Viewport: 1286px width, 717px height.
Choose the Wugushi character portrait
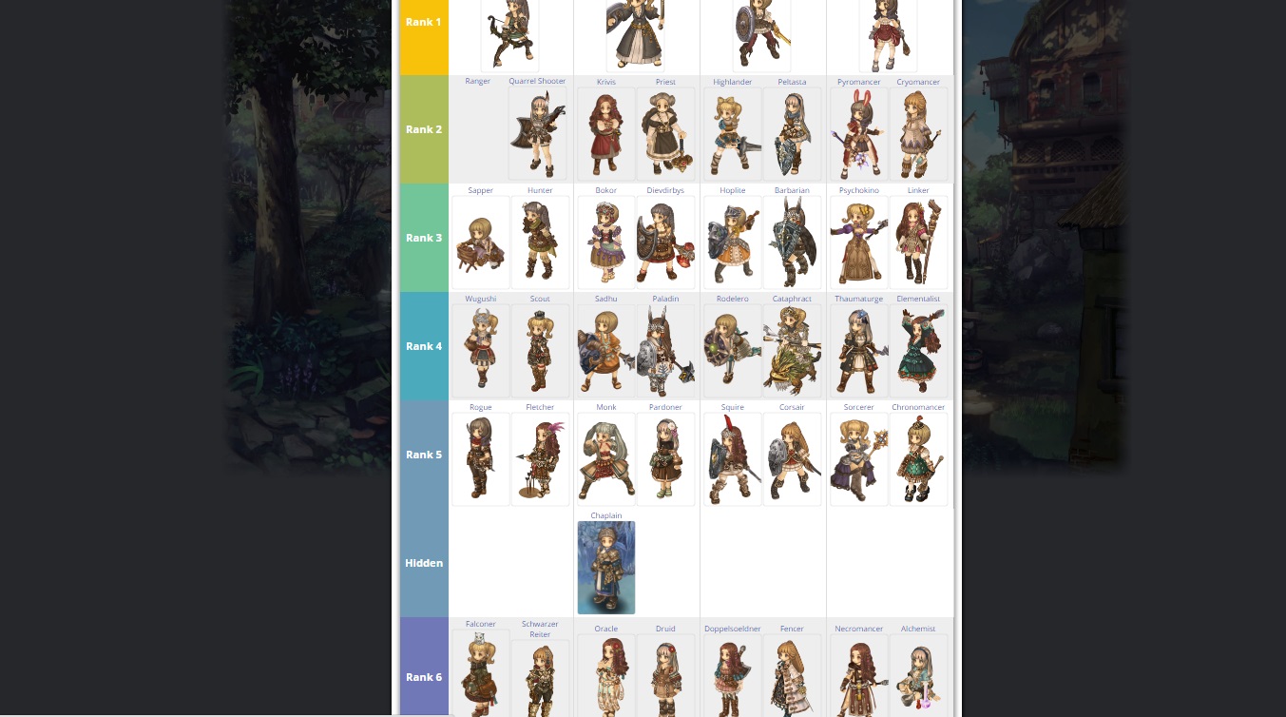tap(480, 351)
